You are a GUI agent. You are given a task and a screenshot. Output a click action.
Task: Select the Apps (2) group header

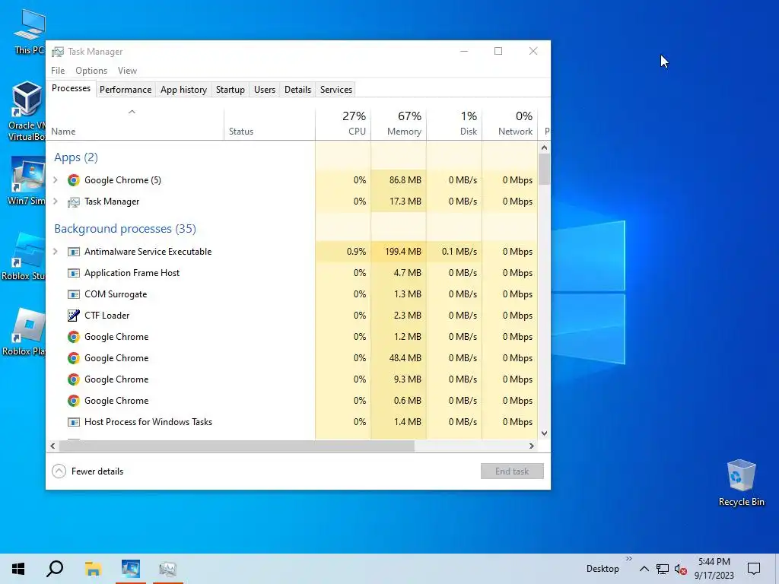pos(75,157)
